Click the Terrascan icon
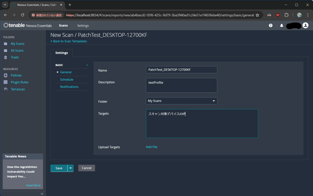Viewport: 313px width, 196px height. pyautogui.click(x=5, y=89)
